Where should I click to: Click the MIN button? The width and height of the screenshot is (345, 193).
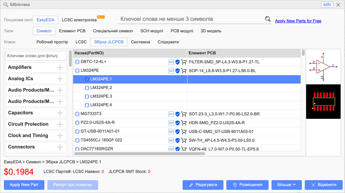pyautogui.click(x=327, y=5)
